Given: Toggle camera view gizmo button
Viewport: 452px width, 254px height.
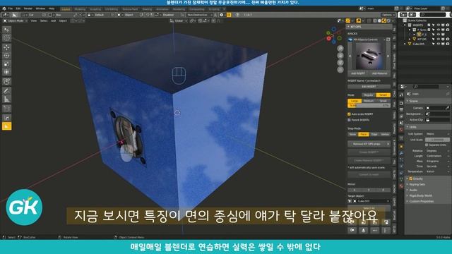Looking at the screenshot, I should pyautogui.click(x=340, y=63).
